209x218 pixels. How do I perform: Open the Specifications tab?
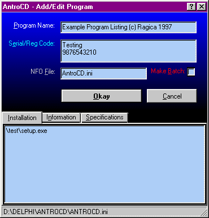(x=104, y=117)
